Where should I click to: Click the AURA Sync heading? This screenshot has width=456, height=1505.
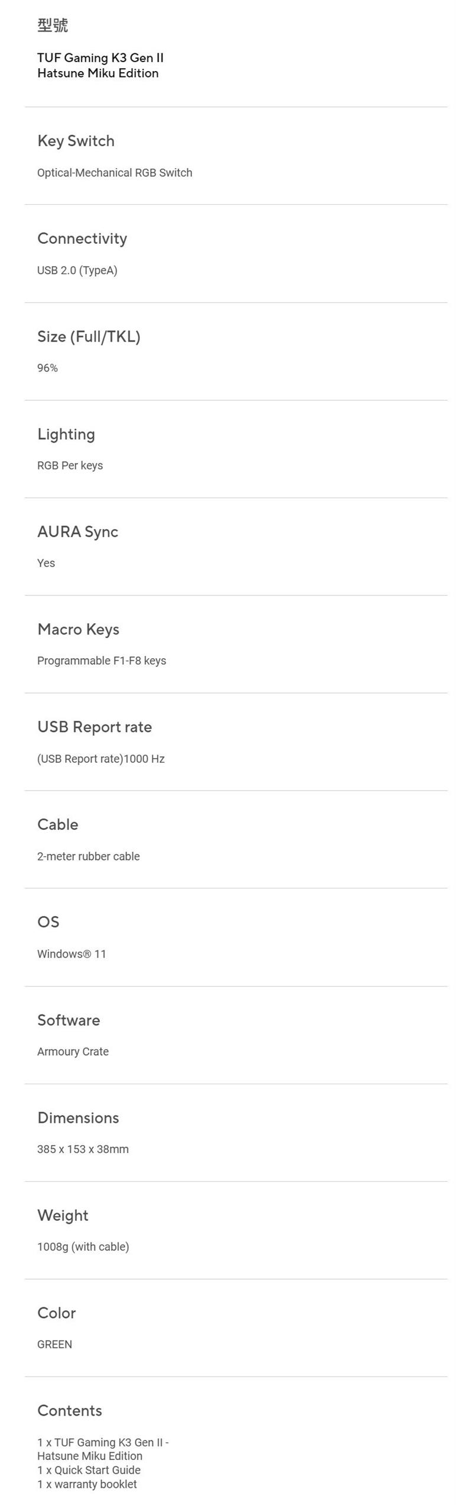click(x=77, y=532)
